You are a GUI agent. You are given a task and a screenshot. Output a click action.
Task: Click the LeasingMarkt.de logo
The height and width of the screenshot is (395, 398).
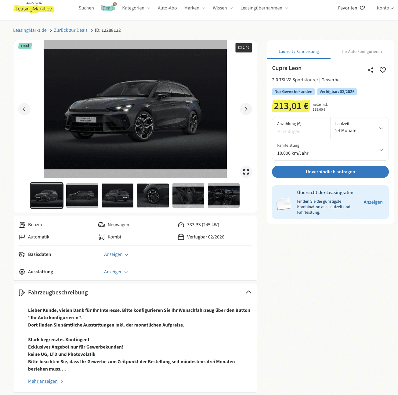(34, 8)
